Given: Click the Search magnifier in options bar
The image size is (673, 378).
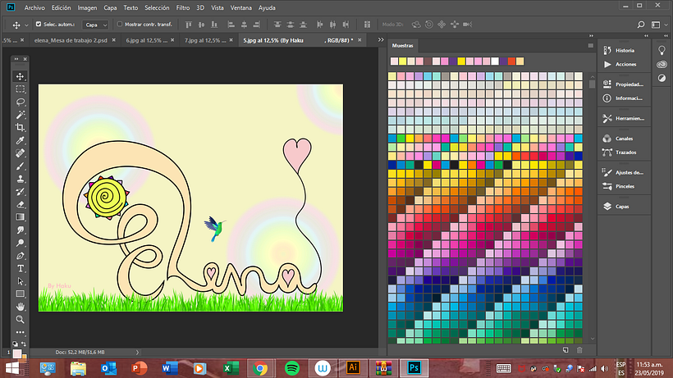Looking at the screenshot, I should (641, 25).
